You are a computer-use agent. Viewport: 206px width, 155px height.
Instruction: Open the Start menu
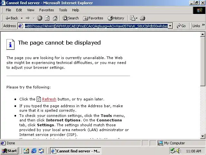point(10,151)
